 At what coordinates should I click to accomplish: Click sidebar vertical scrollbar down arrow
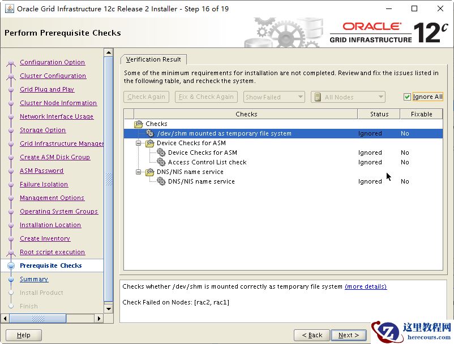click(x=109, y=309)
